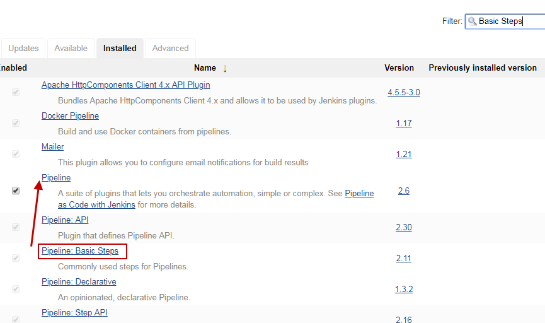The height and width of the screenshot is (323, 545).
Task: Click text 'Plugin that defines Pipeline API.'
Action: pyautogui.click(x=116, y=236)
